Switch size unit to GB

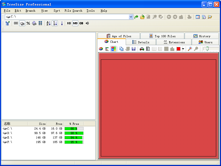click(x=81, y=23)
